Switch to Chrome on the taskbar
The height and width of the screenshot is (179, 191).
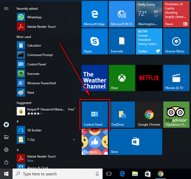pos(161,174)
